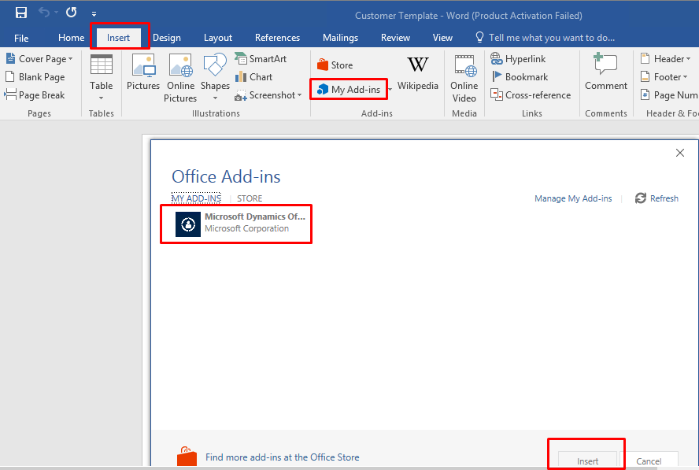Open Customize Quick Access Toolbar dropdown
The width and height of the screenshot is (699, 470).
[94, 14]
